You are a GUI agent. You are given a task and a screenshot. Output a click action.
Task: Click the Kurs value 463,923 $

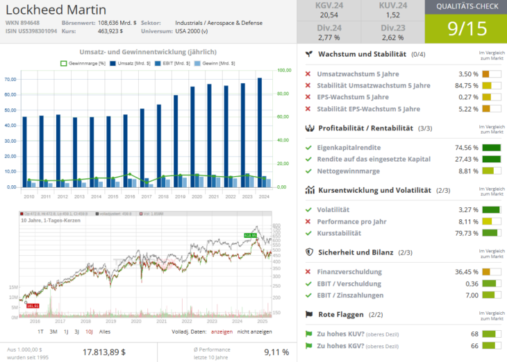[110, 31]
